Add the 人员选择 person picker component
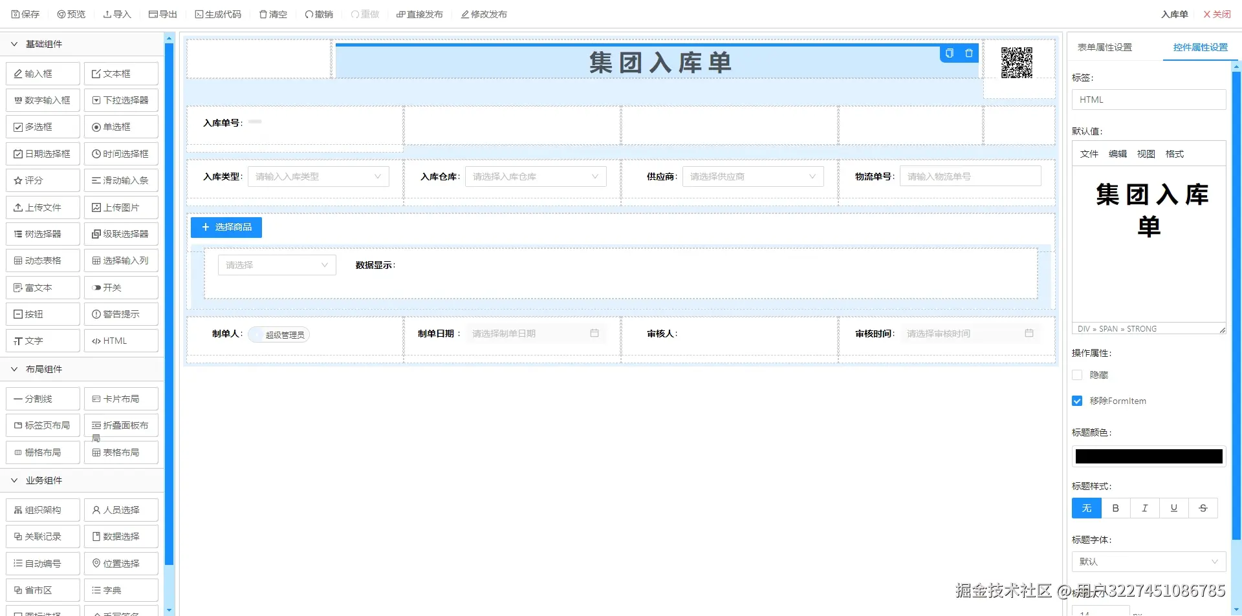This screenshot has width=1242, height=616. pyautogui.click(x=121, y=510)
